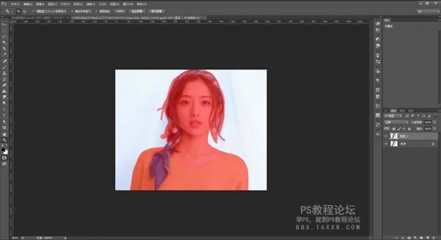Open the 文件 menu
This screenshot has height=240, width=441.
pos(15,4)
